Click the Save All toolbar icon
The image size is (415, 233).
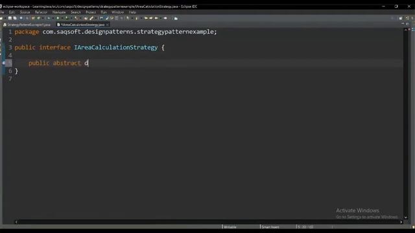(x=15, y=18)
